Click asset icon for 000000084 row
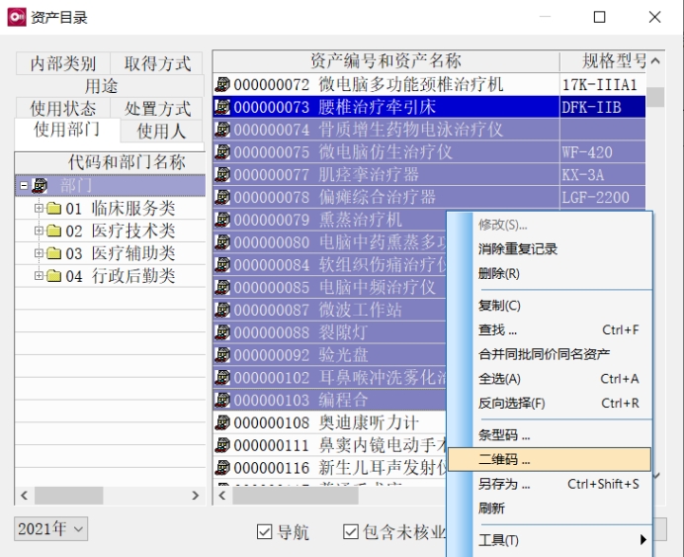 click(222, 265)
